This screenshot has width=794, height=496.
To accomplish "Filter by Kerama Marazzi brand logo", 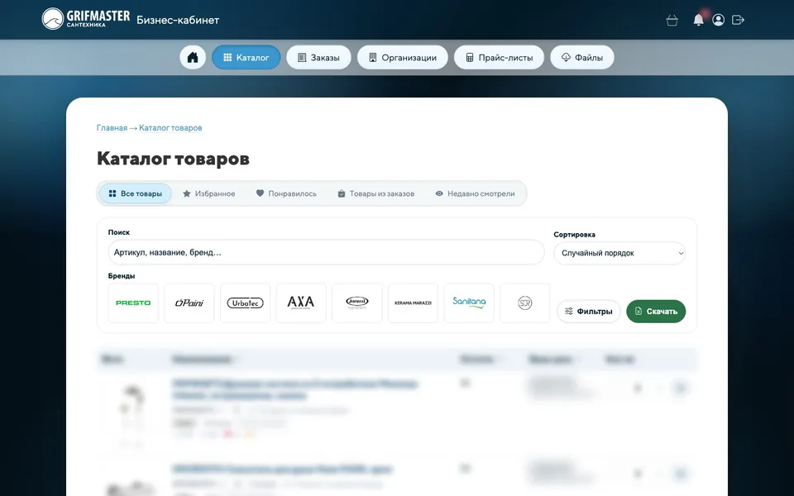I will click(414, 303).
